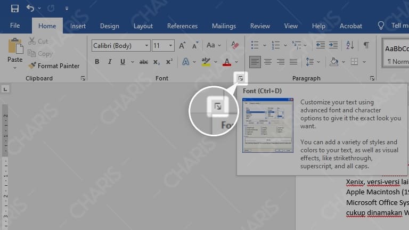Open the Mailings tab
409x230 pixels.
click(x=224, y=26)
